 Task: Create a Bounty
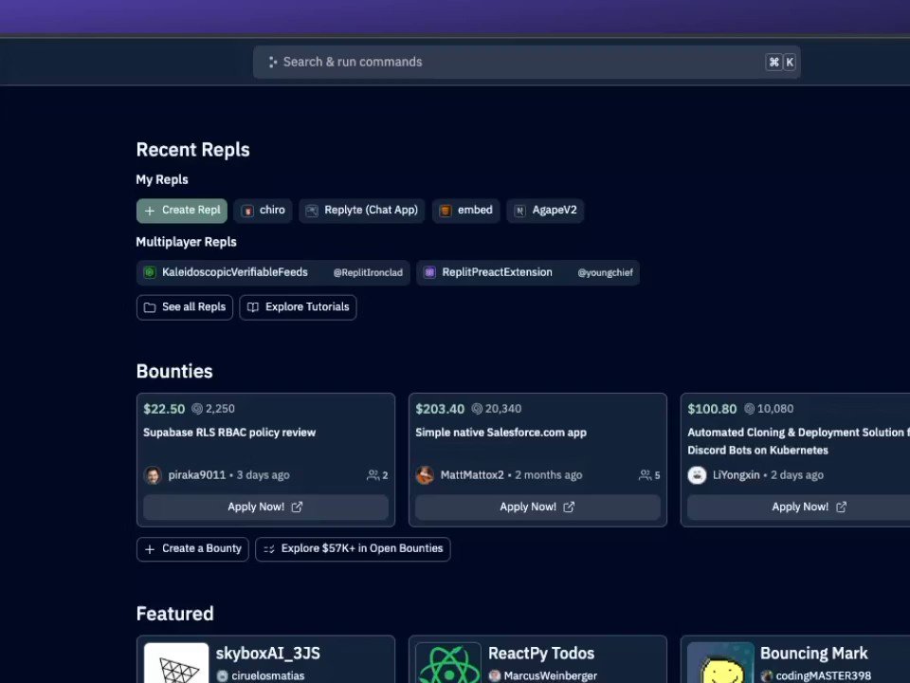click(x=192, y=549)
